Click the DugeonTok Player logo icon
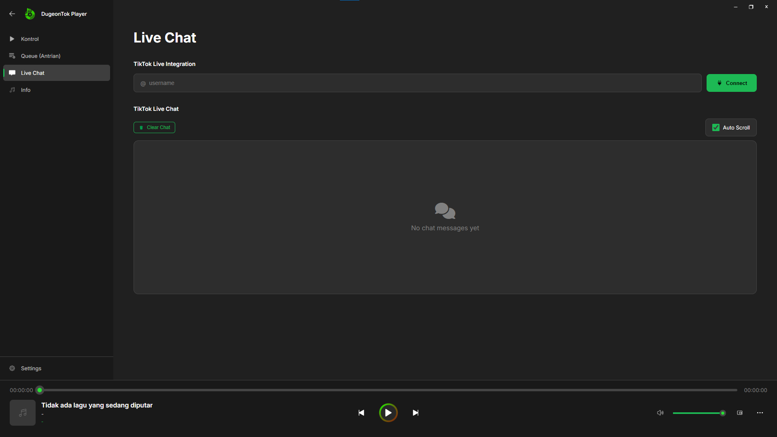This screenshot has height=437, width=777. [x=30, y=14]
